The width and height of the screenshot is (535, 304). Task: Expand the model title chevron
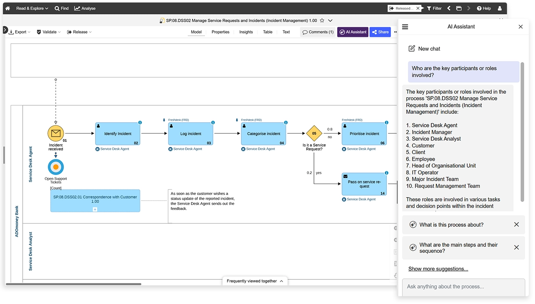[330, 21]
